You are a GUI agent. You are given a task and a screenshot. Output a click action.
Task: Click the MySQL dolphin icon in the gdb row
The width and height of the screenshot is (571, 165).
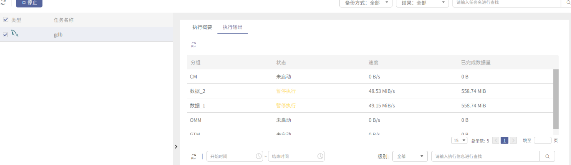tap(15, 33)
